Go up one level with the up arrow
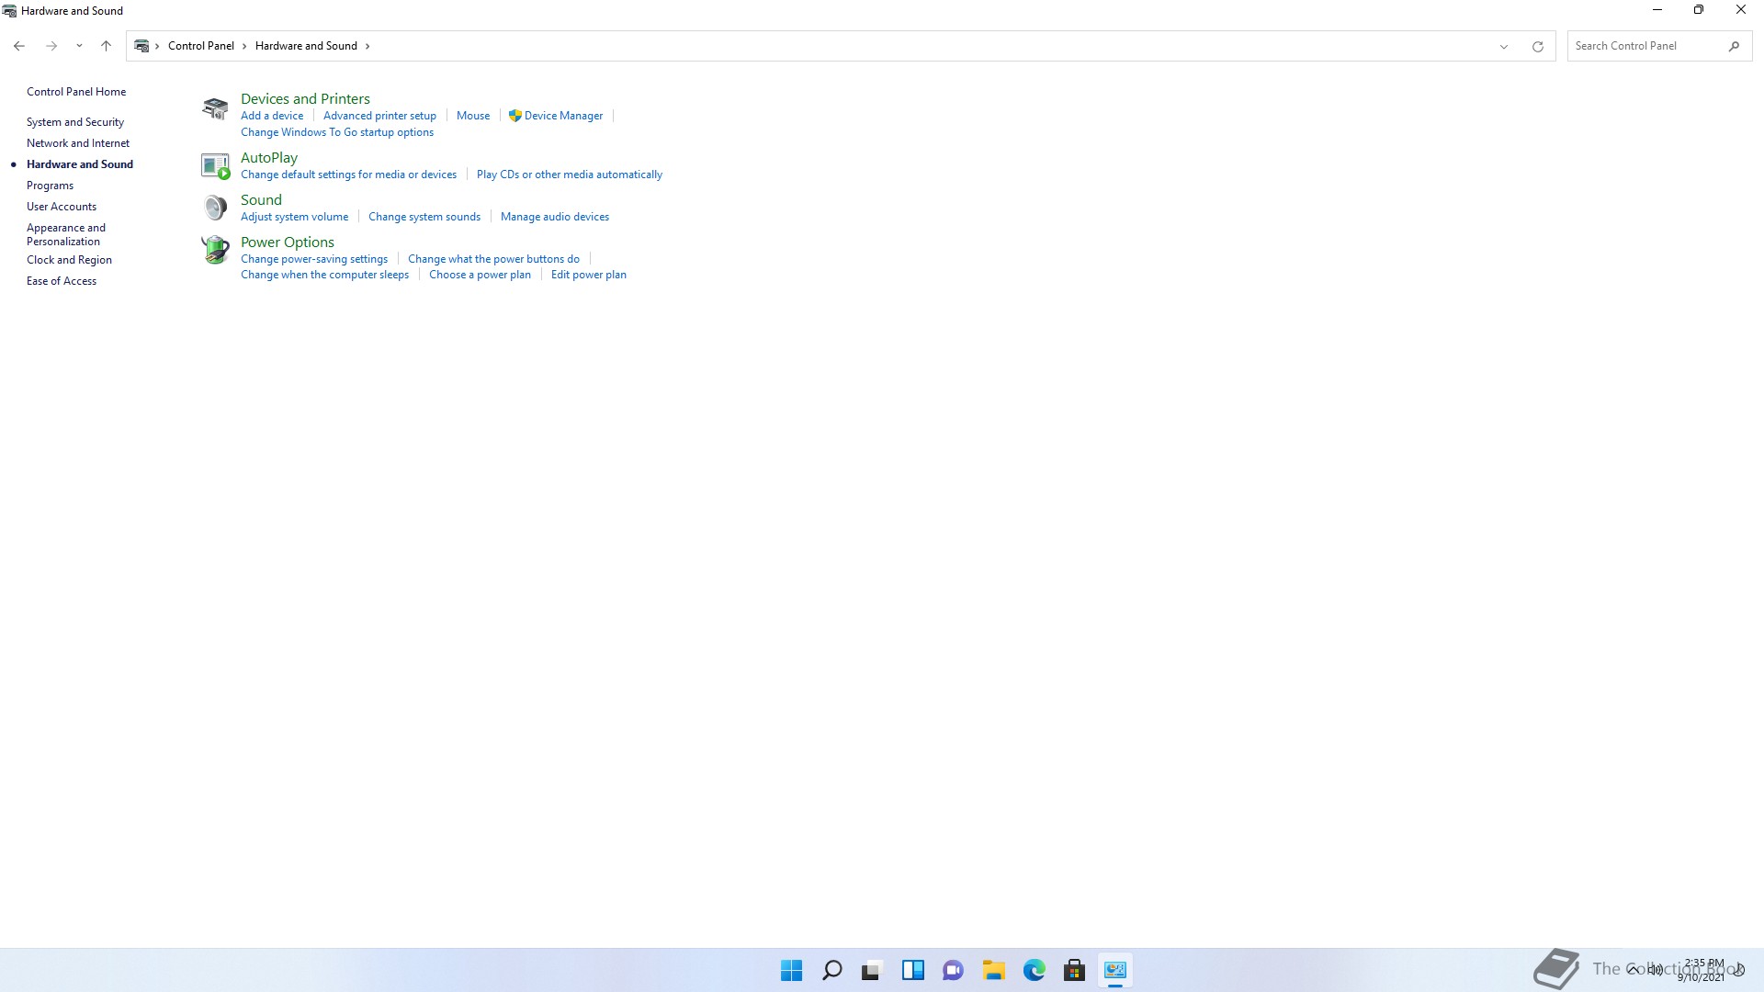The width and height of the screenshot is (1764, 992). click(x=106, y=46)
